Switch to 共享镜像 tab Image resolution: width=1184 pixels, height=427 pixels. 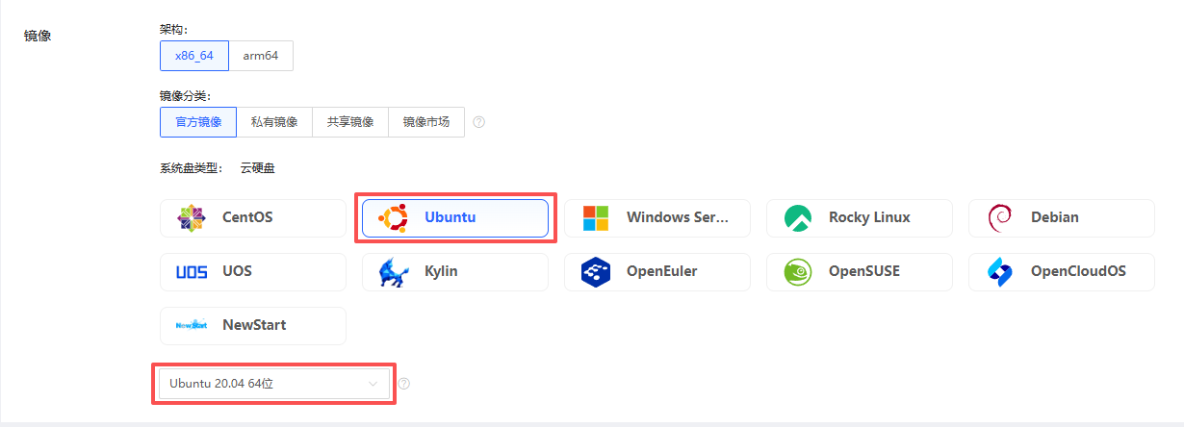pyautogui.click(x=350, y=122)
